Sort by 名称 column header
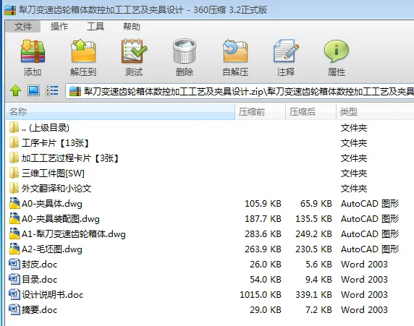 pyautogui.click(x=120, y=111)
